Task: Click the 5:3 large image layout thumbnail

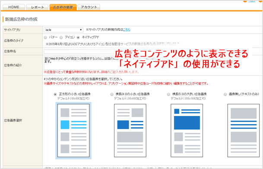Action: coord(187,131)
